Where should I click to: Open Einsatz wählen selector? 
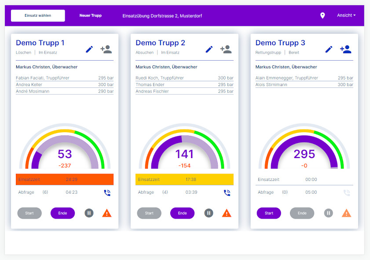pyautogui.click(x=38, y=16)
